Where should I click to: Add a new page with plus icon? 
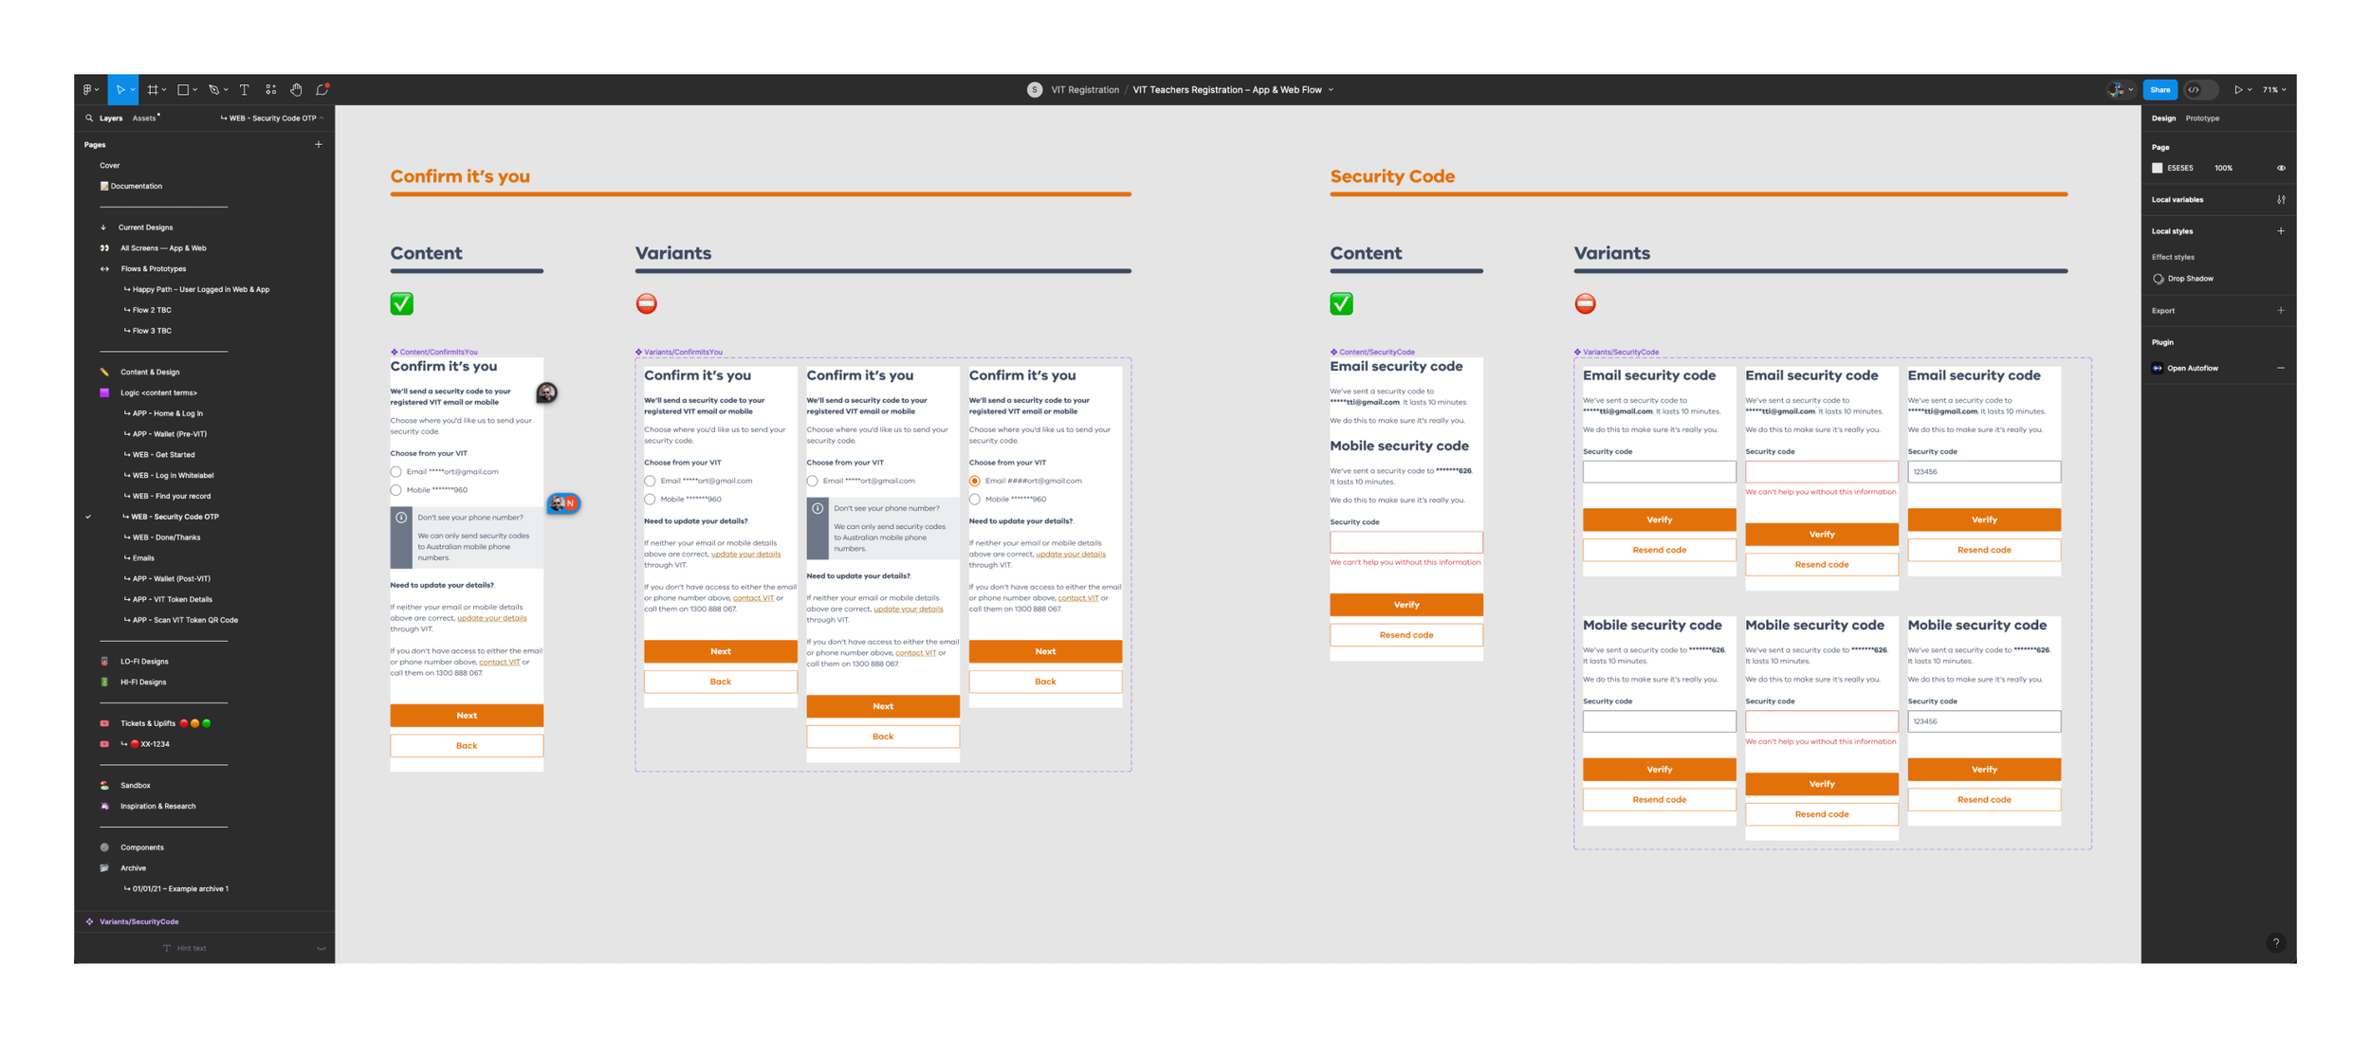[319, 145]
